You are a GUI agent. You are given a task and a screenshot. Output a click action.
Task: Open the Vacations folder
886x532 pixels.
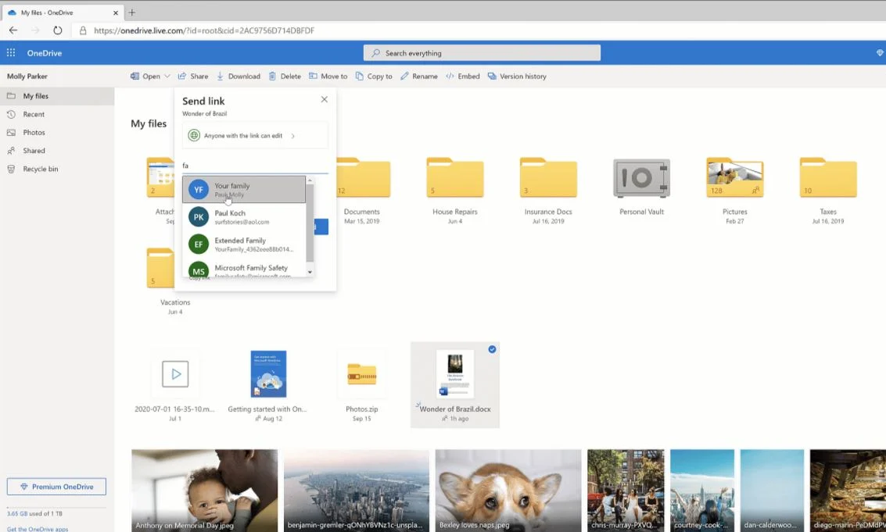click(x=160, y=268)
